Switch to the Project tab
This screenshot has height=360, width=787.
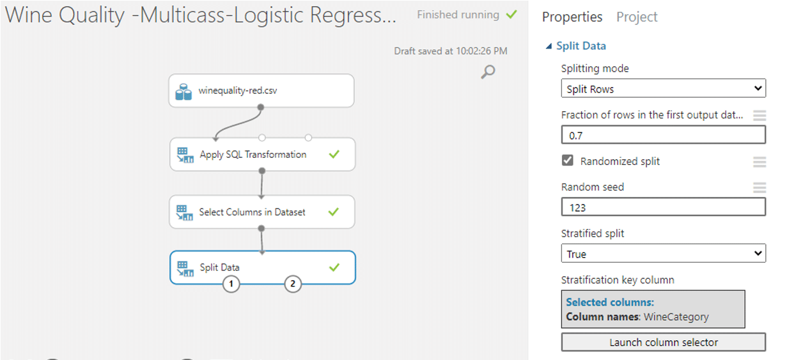coord(637,17)
